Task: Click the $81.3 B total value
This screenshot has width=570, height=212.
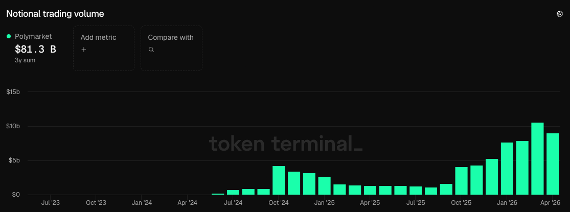Action: coord(35,49)
